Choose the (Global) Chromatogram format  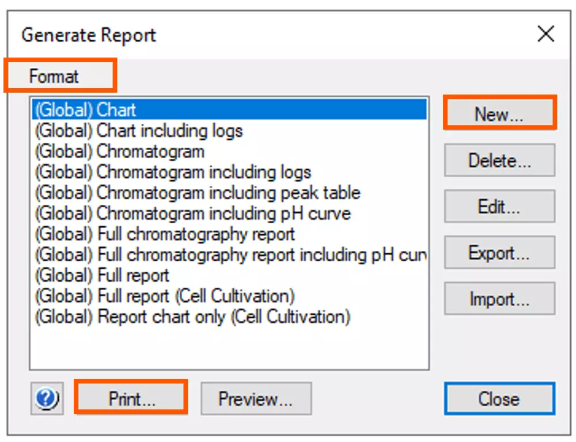[120, 151]
